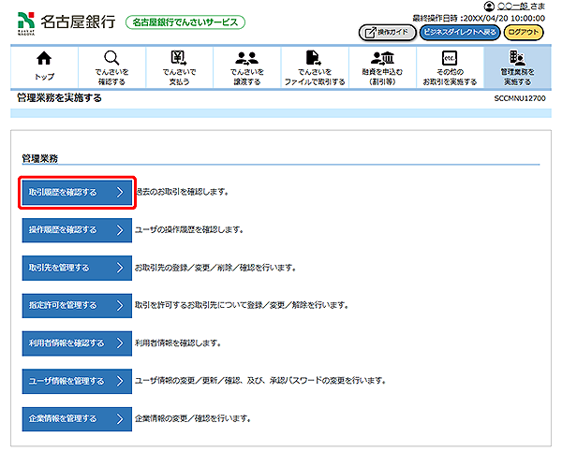
Task: Open 操作履歴を確認する
Action: (x=77, y=230)
